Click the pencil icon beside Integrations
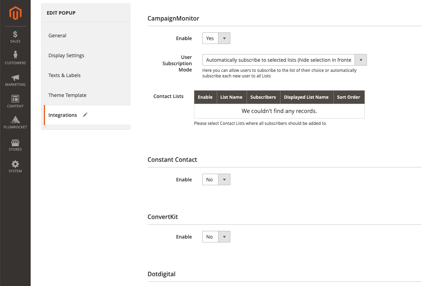The height and width of the screenshot is (286, 439). [x=85, y=115]
